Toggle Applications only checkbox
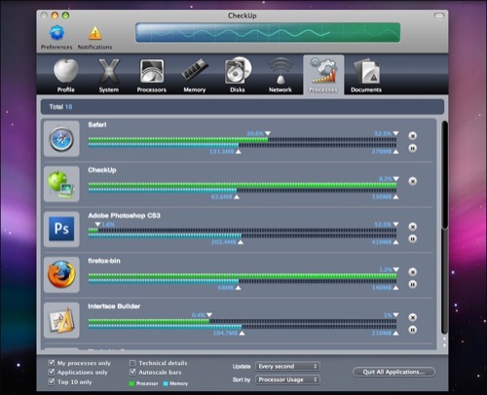 click(x=52, y=372)
